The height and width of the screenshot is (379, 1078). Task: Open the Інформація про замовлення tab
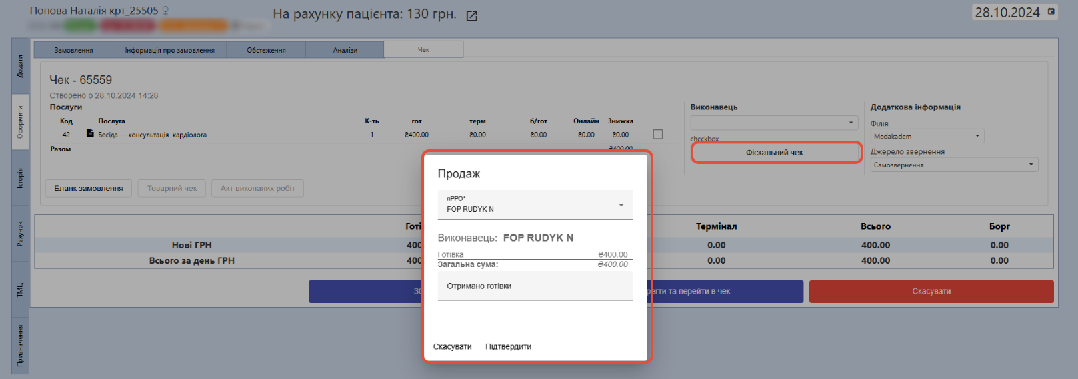pos(170,50)
